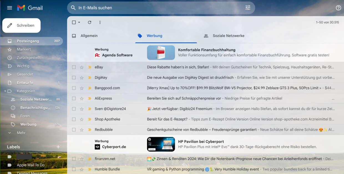Click the Gmail logo
This screenshot has width=344, height=174.
pyautogui.click(x=30, y=8)
